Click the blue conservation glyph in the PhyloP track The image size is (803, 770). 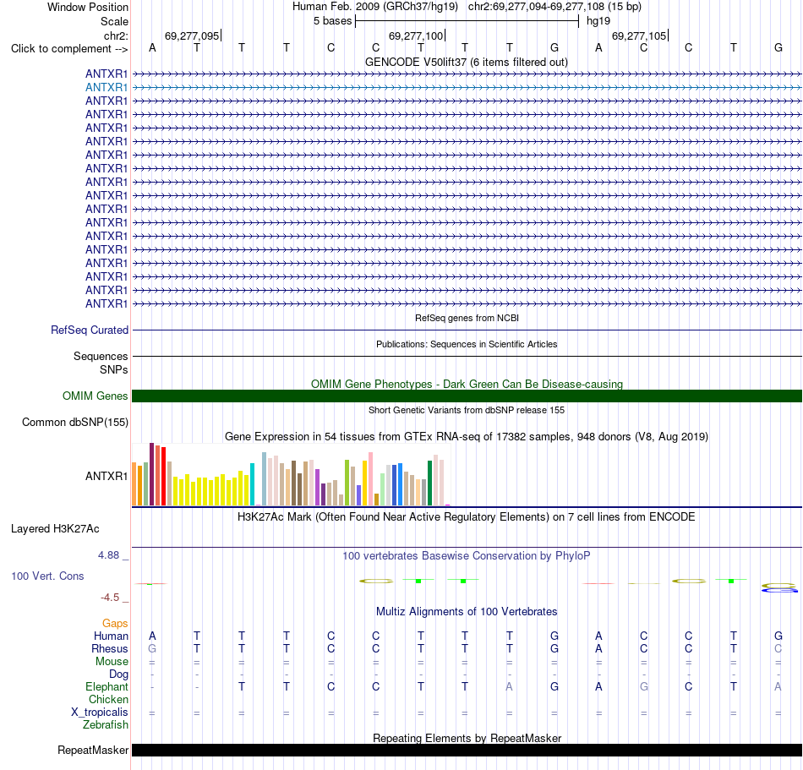coord(780,591)
